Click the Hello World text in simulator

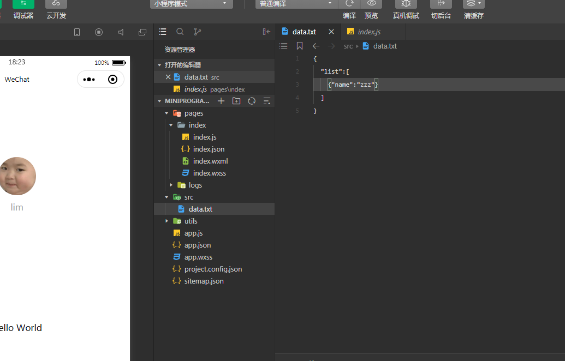[x=21, y=328]
